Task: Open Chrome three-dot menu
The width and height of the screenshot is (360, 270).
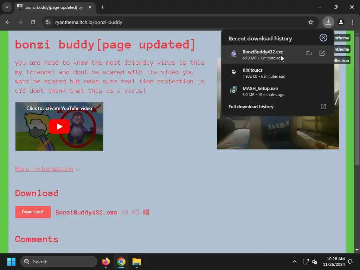Action: (x=352, y=22)
